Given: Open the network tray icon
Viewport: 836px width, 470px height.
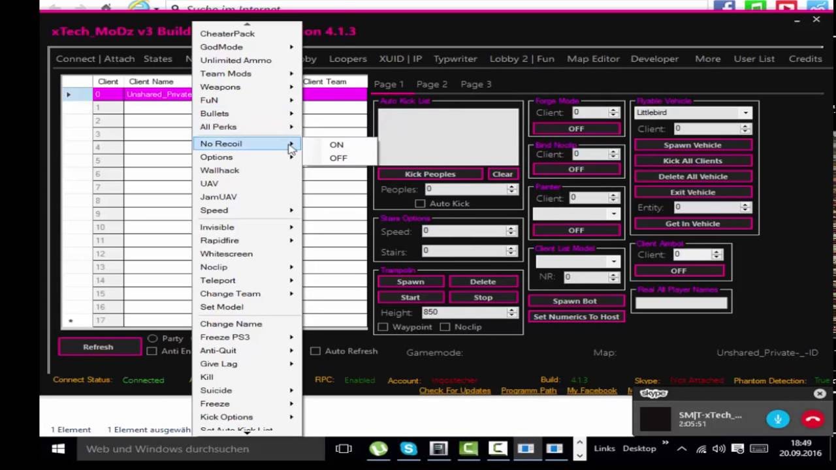Looking at the screenshot, I should point(701,448).
